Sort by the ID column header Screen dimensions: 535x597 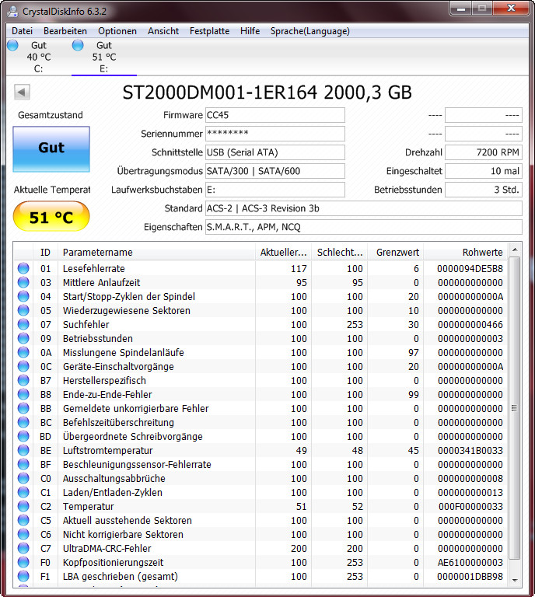pos(45,252)
